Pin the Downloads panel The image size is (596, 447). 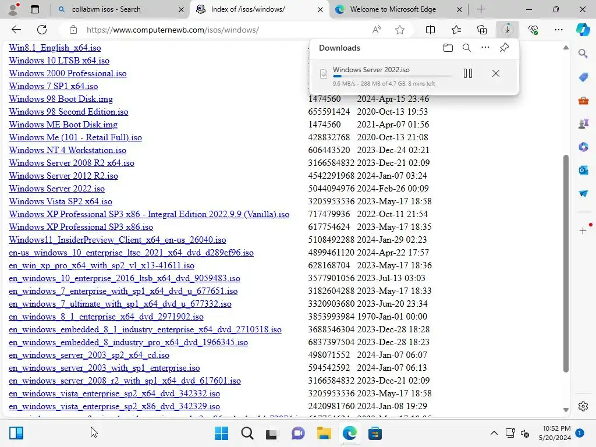coord(504,48)
